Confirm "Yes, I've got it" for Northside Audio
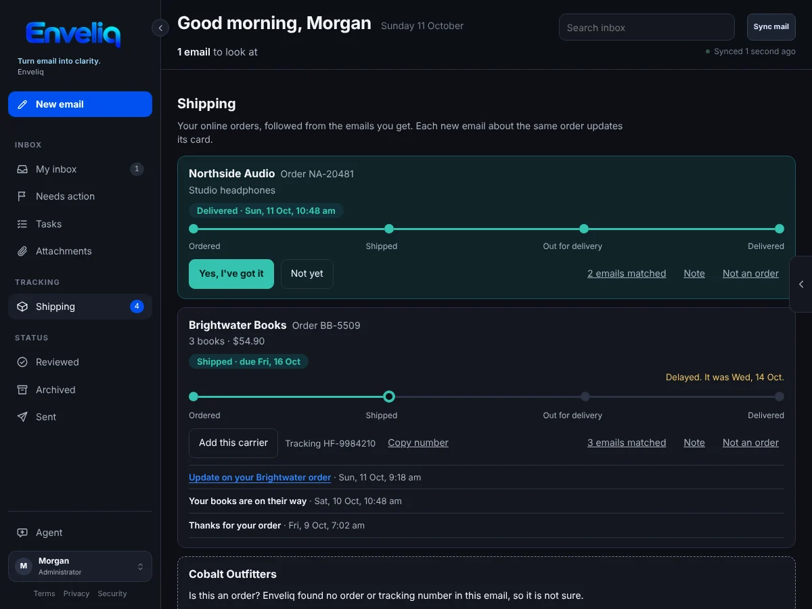The image size is (812, 609). 231,274
